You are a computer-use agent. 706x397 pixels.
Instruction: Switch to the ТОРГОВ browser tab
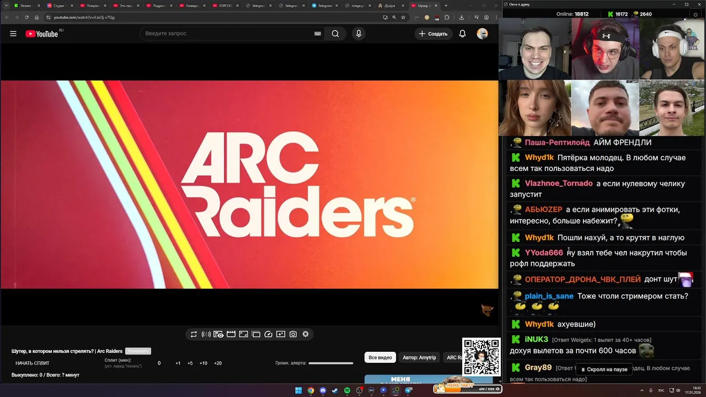(x=225, y=6)
